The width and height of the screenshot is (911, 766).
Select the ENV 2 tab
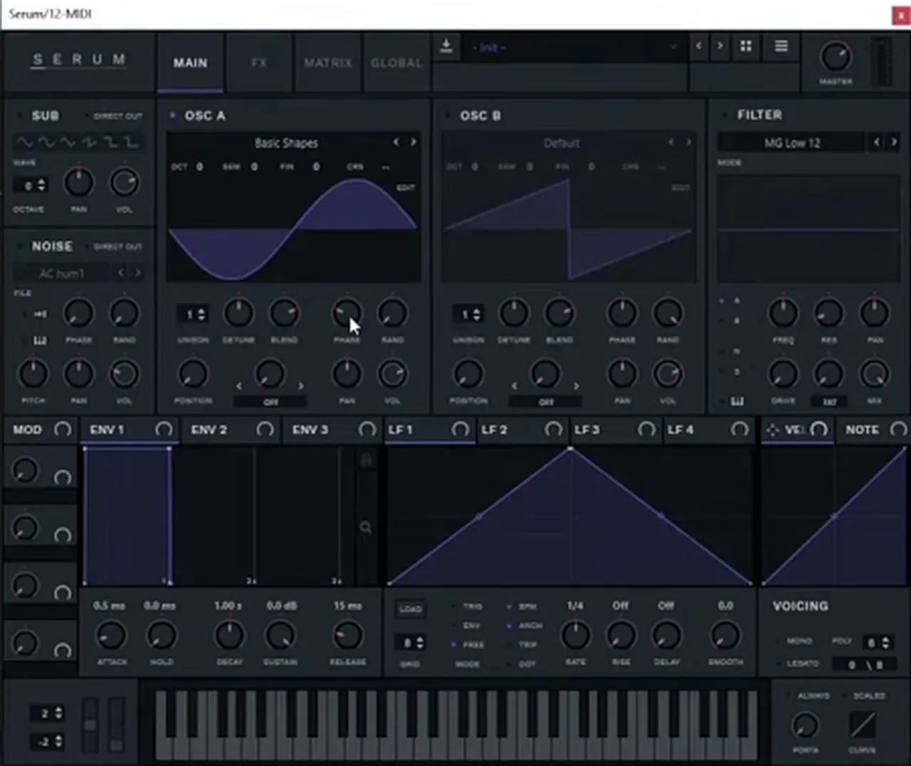coord(209,429)
